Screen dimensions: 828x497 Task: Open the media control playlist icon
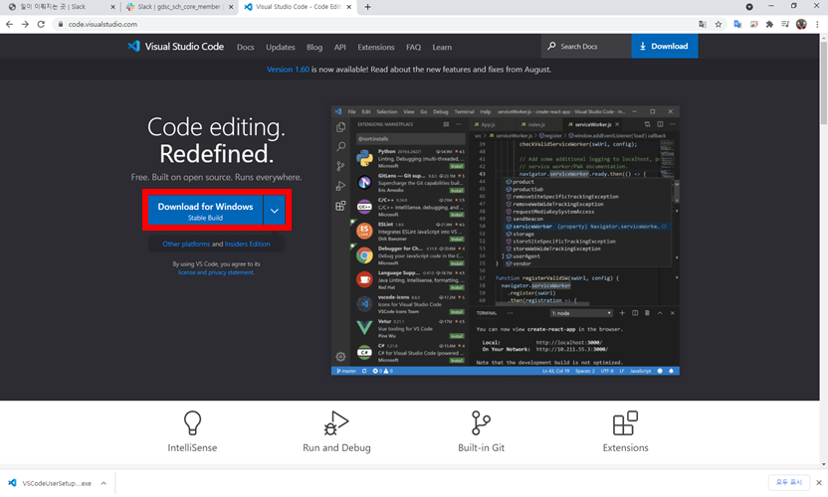click(x=785, y=24)
